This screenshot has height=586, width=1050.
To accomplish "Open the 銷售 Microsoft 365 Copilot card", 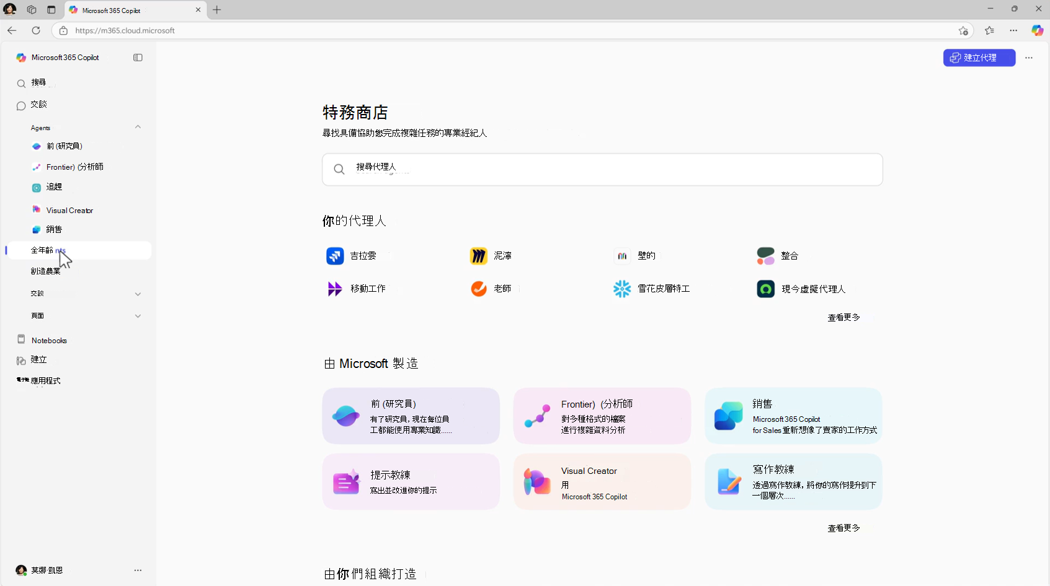I will click(793, 416).
